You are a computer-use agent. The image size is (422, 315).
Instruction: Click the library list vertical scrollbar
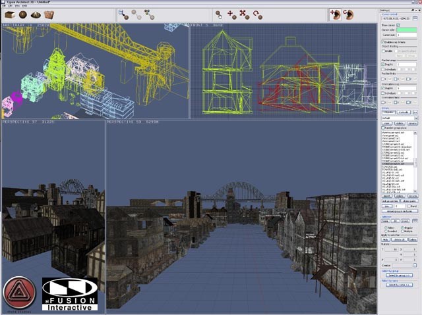point(416,162)
